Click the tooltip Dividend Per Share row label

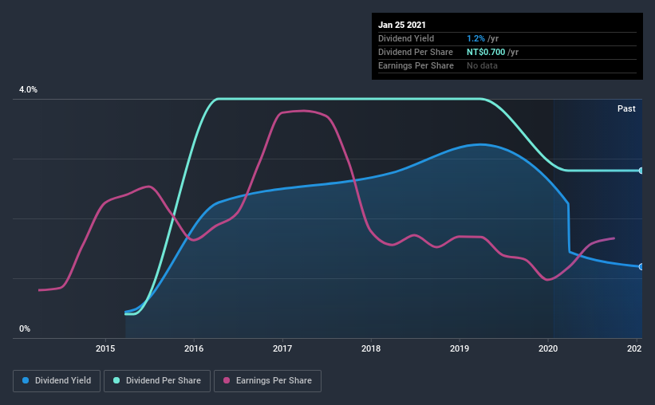pyautogui.click(x=415, y=52)
